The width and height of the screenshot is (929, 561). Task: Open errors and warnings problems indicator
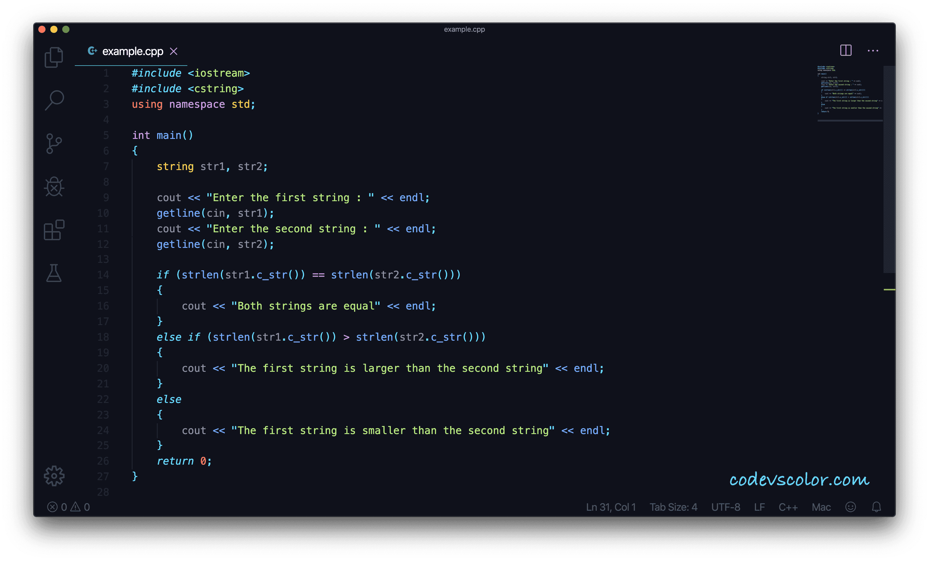coord(69,507)
